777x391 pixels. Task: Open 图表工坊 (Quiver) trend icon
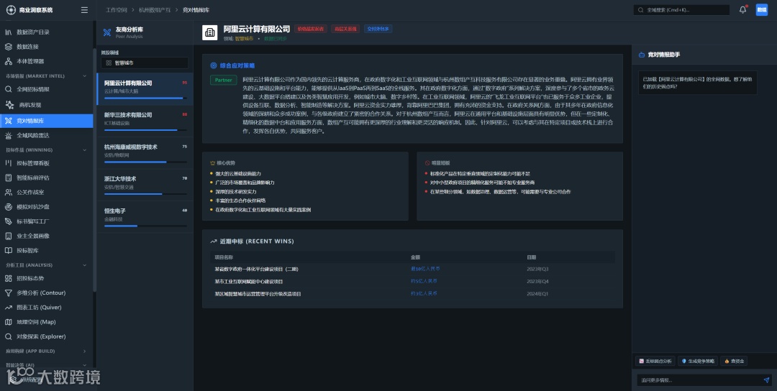coord(9,308)
